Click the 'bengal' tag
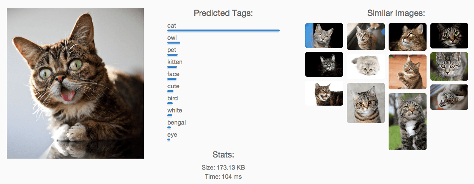This screenshot has height=184, width=474. tap(176, 123)
